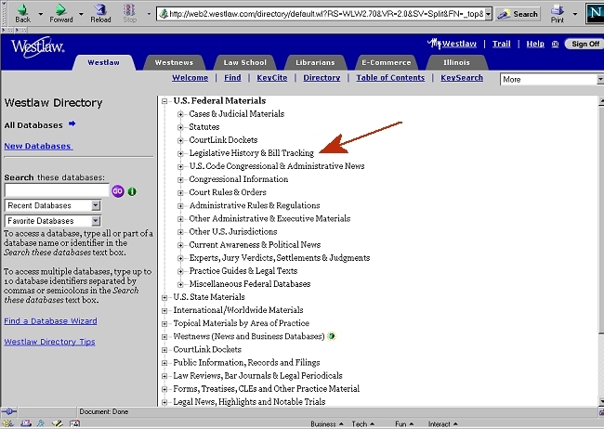The width and height of the screenshot is (604, 429).
Task: Select Current Awareness & Political News entry
Action: pyautogui.click(x=255, y=244)
